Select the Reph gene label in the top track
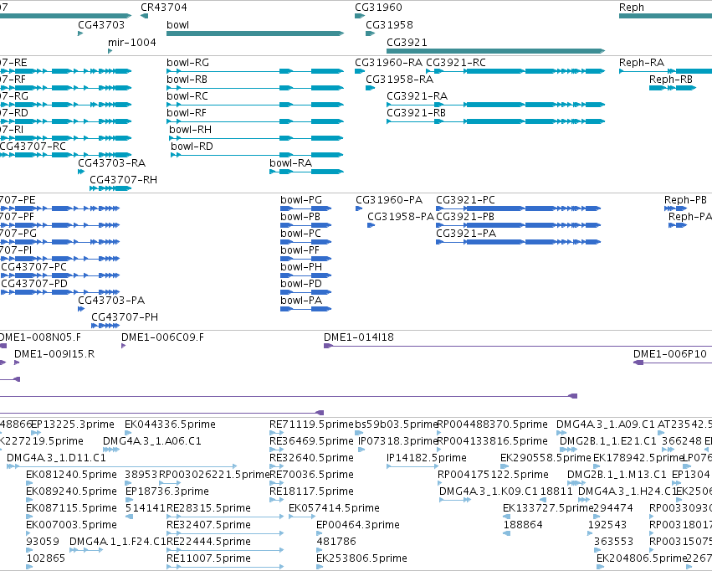This screenshot has width=712, height=571. tap(631, 8)
